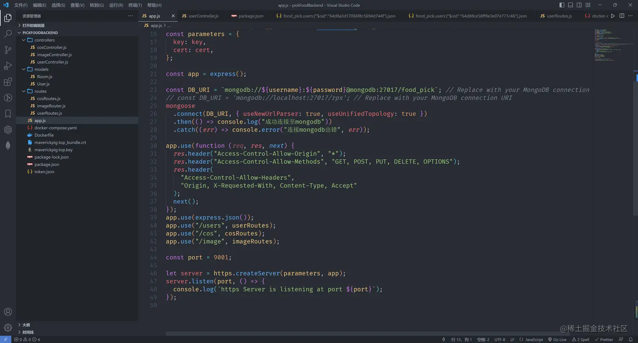Open the 终端(T) menu
Screen dimensions: 638x343
(x=135, y=5)
